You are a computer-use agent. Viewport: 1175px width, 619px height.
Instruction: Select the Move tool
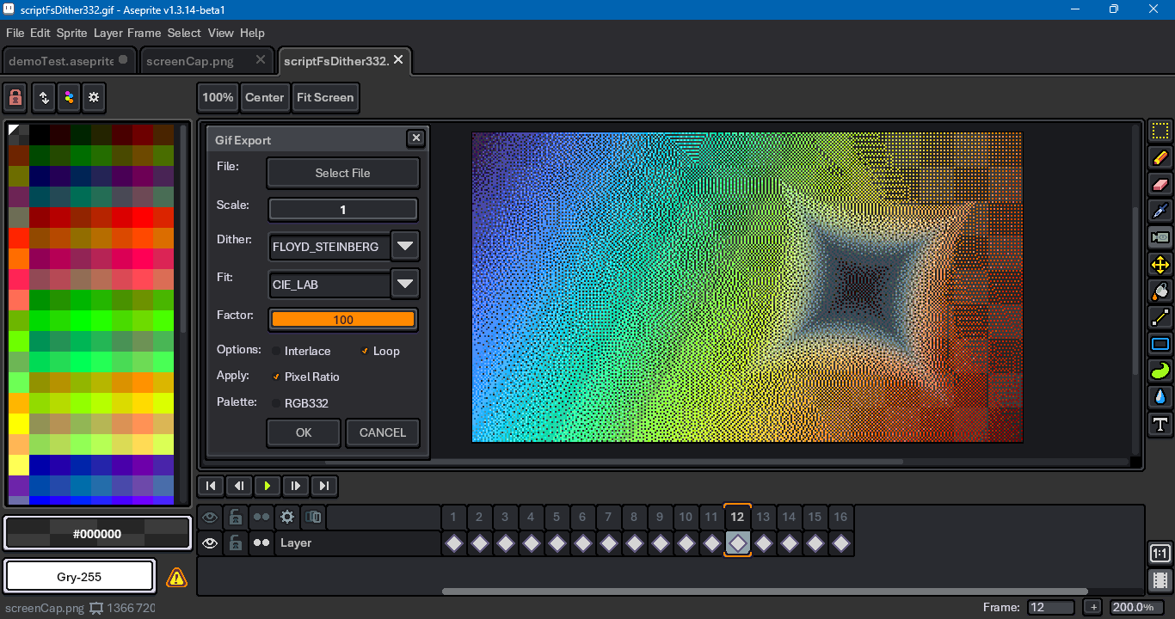pyautogui.click(x=1160, y=265)
